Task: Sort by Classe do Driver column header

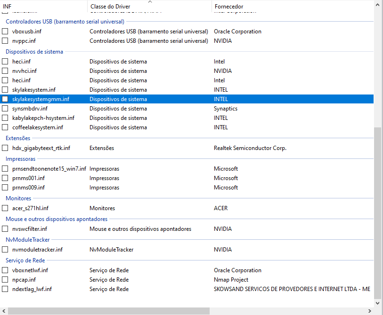Action: tap(149, 6)
